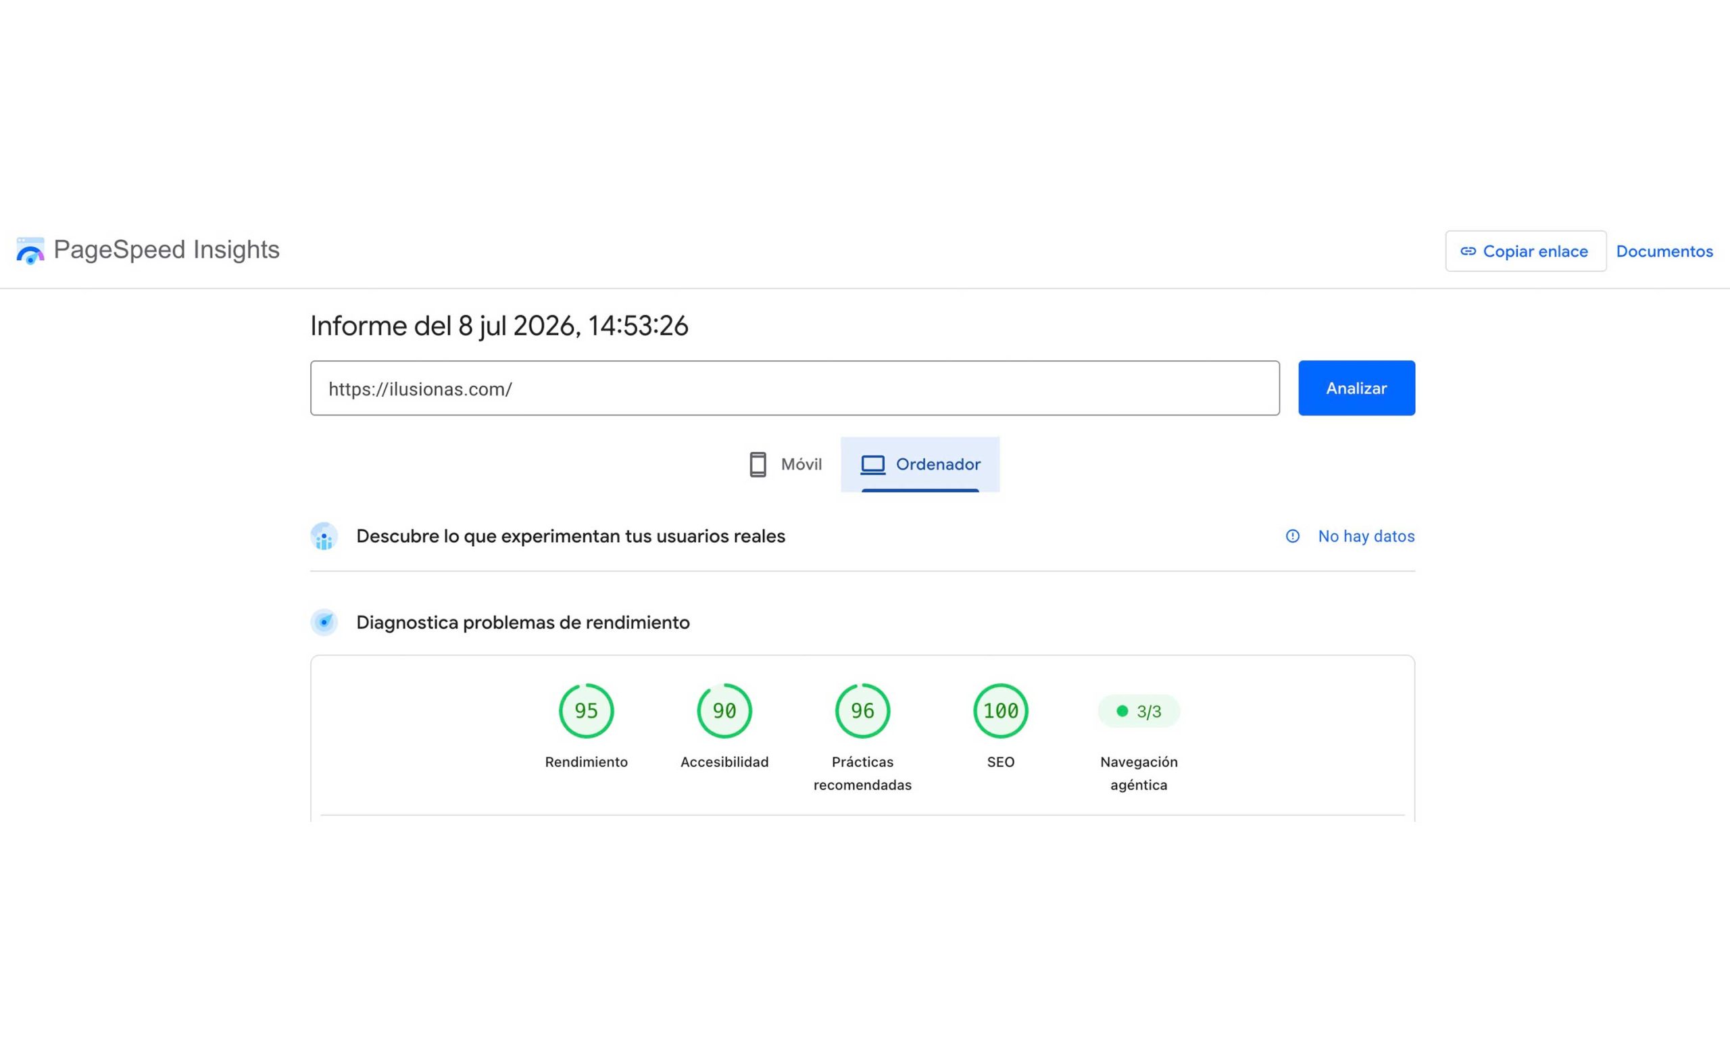
Task: Click the Rendimiento label
Action: click(x=586, y=762)
